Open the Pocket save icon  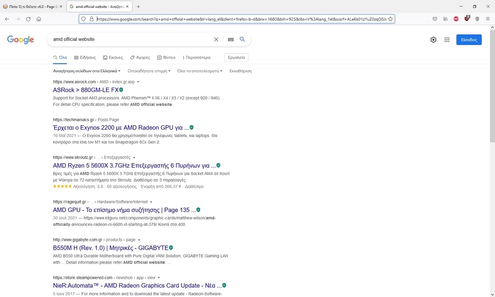click(435, 19)
